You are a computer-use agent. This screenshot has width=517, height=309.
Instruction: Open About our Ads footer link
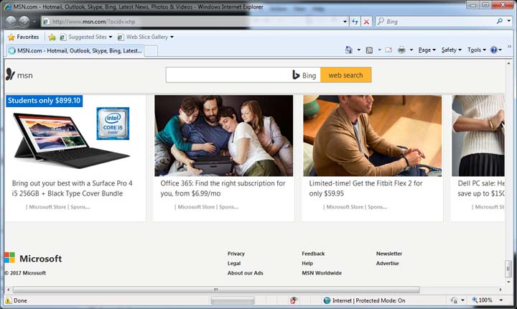pyautogui.click(x=246, y=273)
